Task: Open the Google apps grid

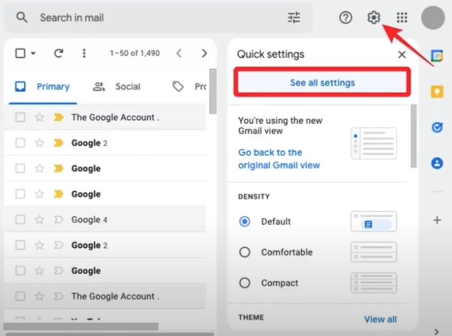Action: coord(402,18)
